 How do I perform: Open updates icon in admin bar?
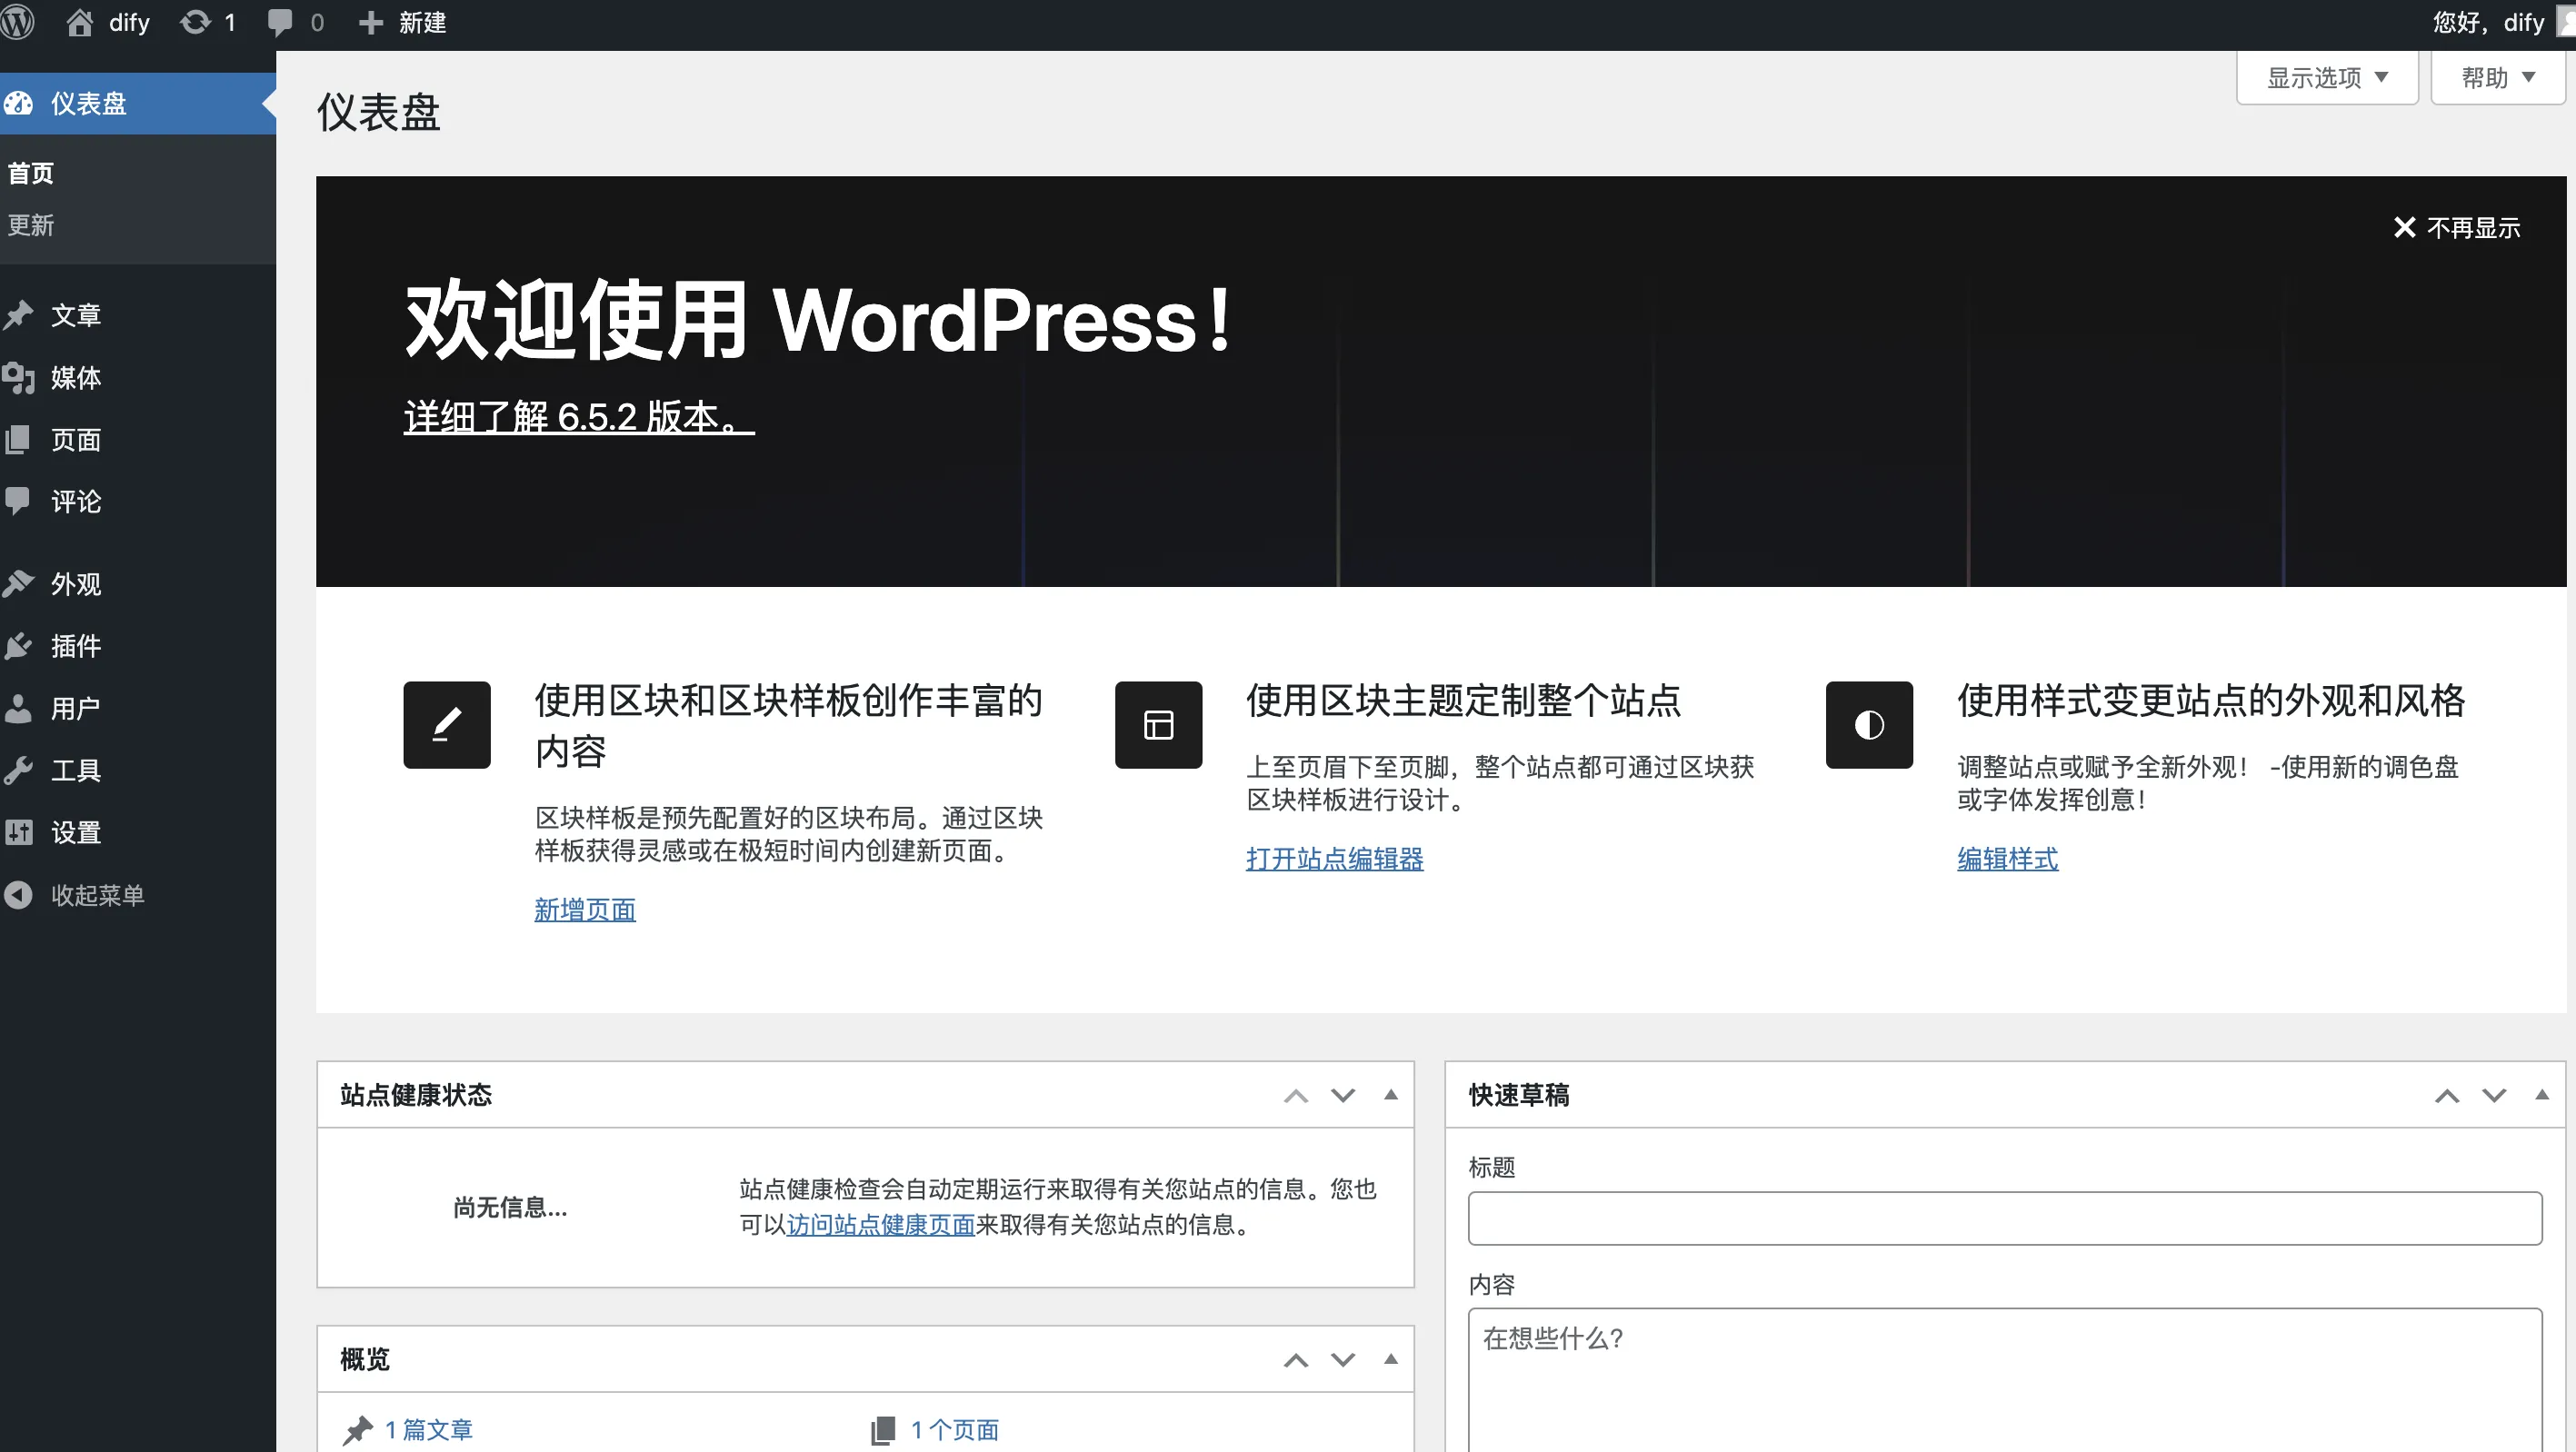tap(195, 22)
